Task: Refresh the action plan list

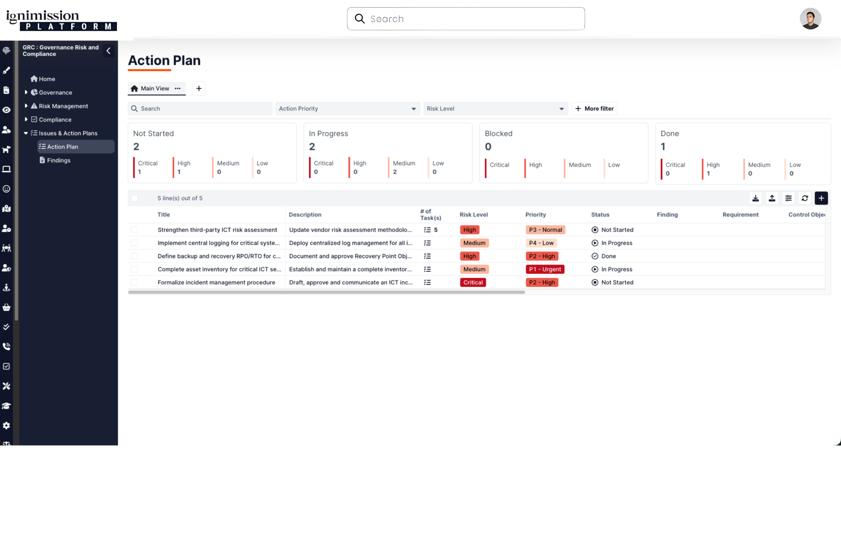Action: click(x=805, y=198)
